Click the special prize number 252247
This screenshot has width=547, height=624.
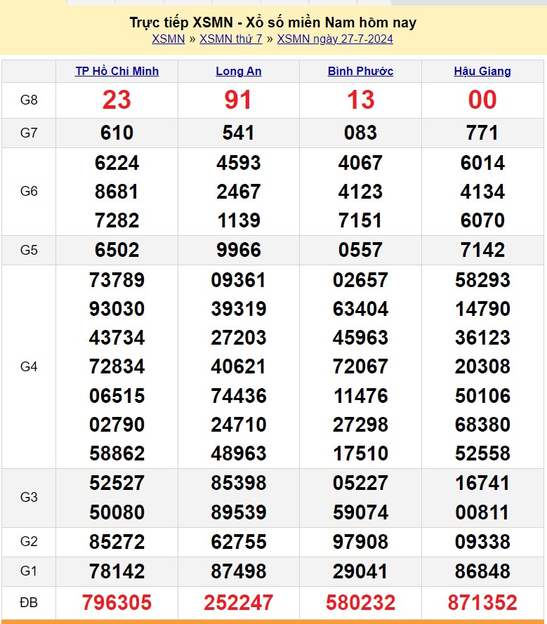[x=239, y=602]
